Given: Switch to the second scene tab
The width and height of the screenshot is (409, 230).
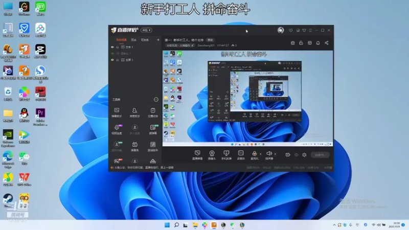Looking at the screenshot, I should [134, 40].
